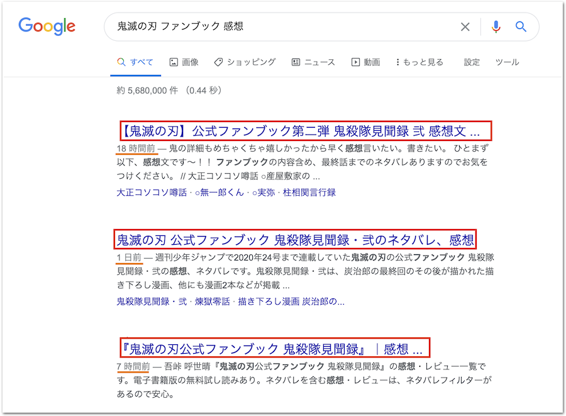Select the すべて tab
566x416 pixels.
(135, 62)
